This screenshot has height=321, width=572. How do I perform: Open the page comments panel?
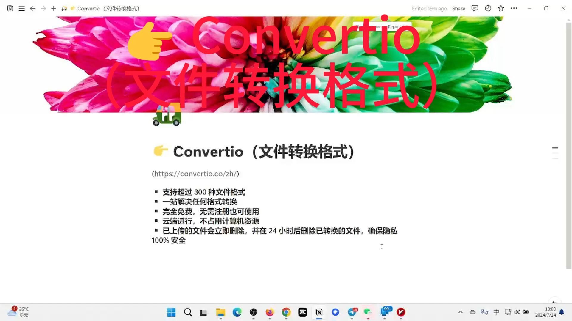pos(475,8)
